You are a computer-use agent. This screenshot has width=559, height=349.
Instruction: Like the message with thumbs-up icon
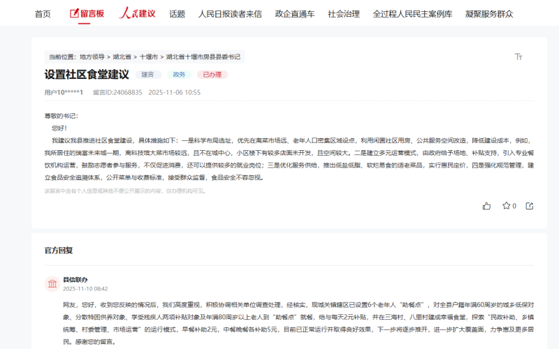pos(487,206)
